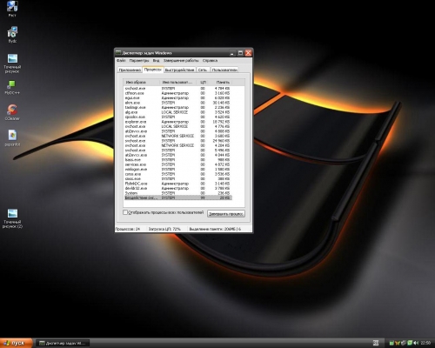The image size is (435, 348).
Task: Select the document icon below CCleaner
Action: click(12, 138)
